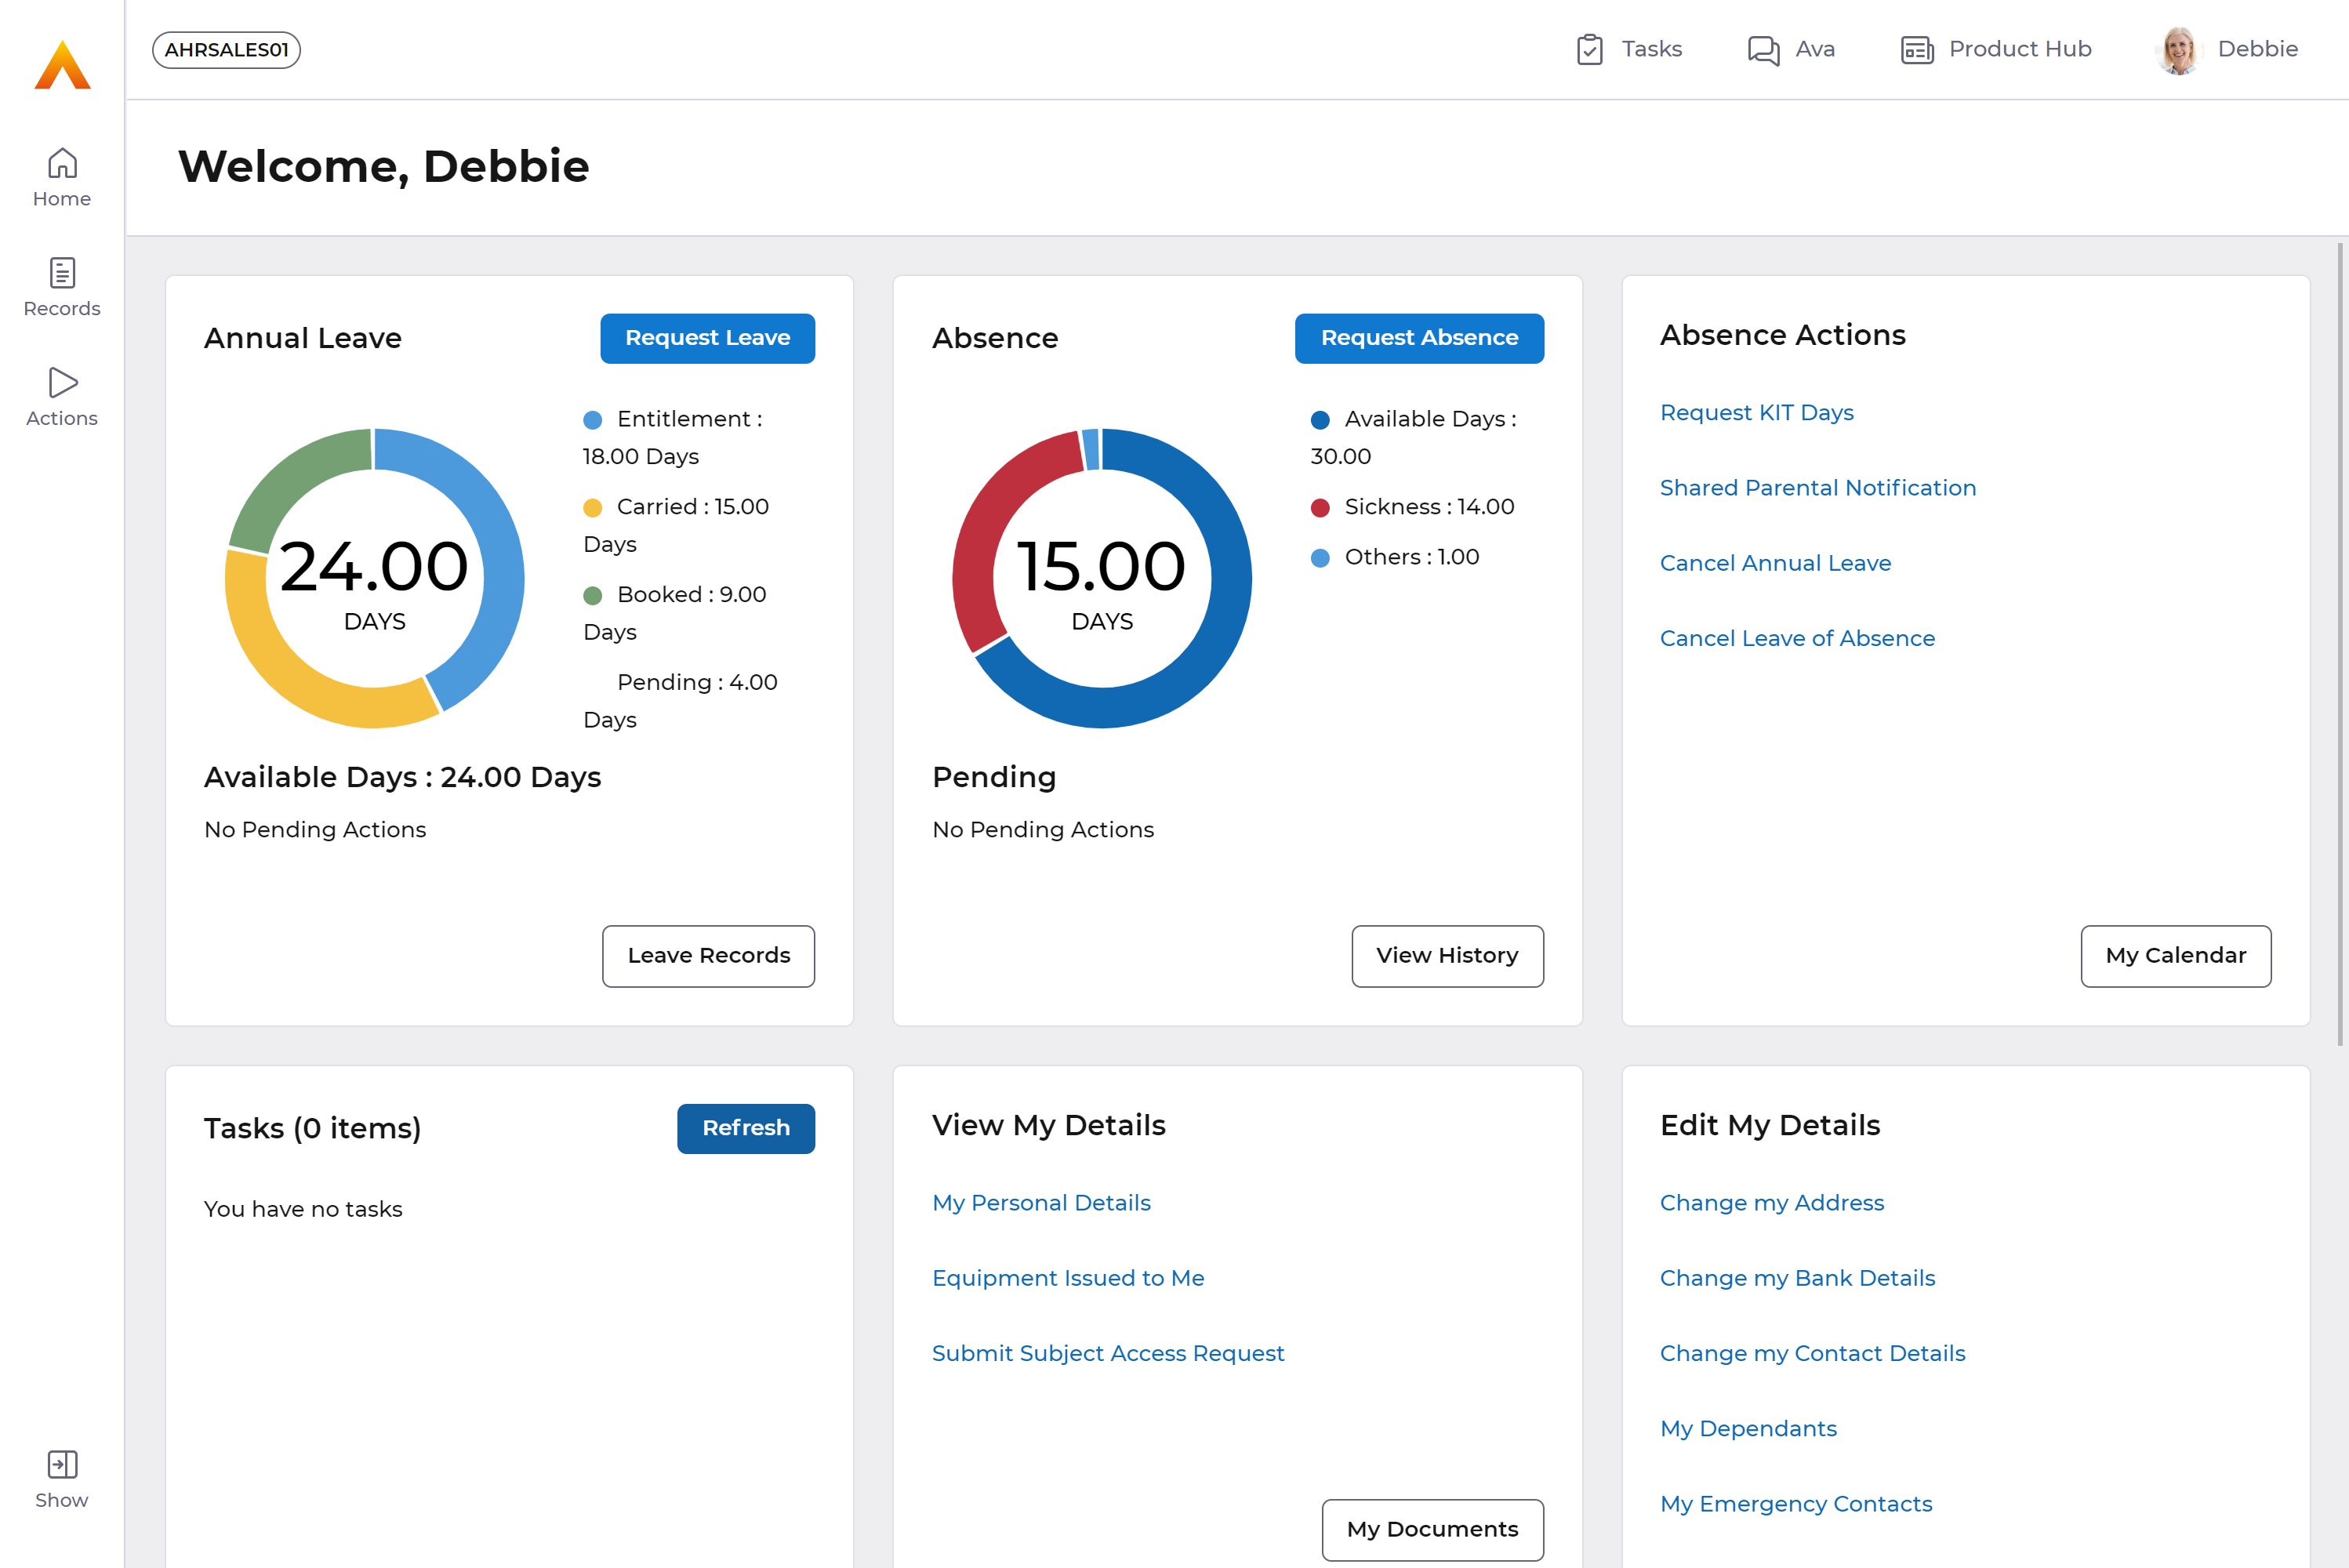Viewport: 2349px width, 1568px height.
Task: Click Debbie's profile avatar
Action: tap(2179, 49)
